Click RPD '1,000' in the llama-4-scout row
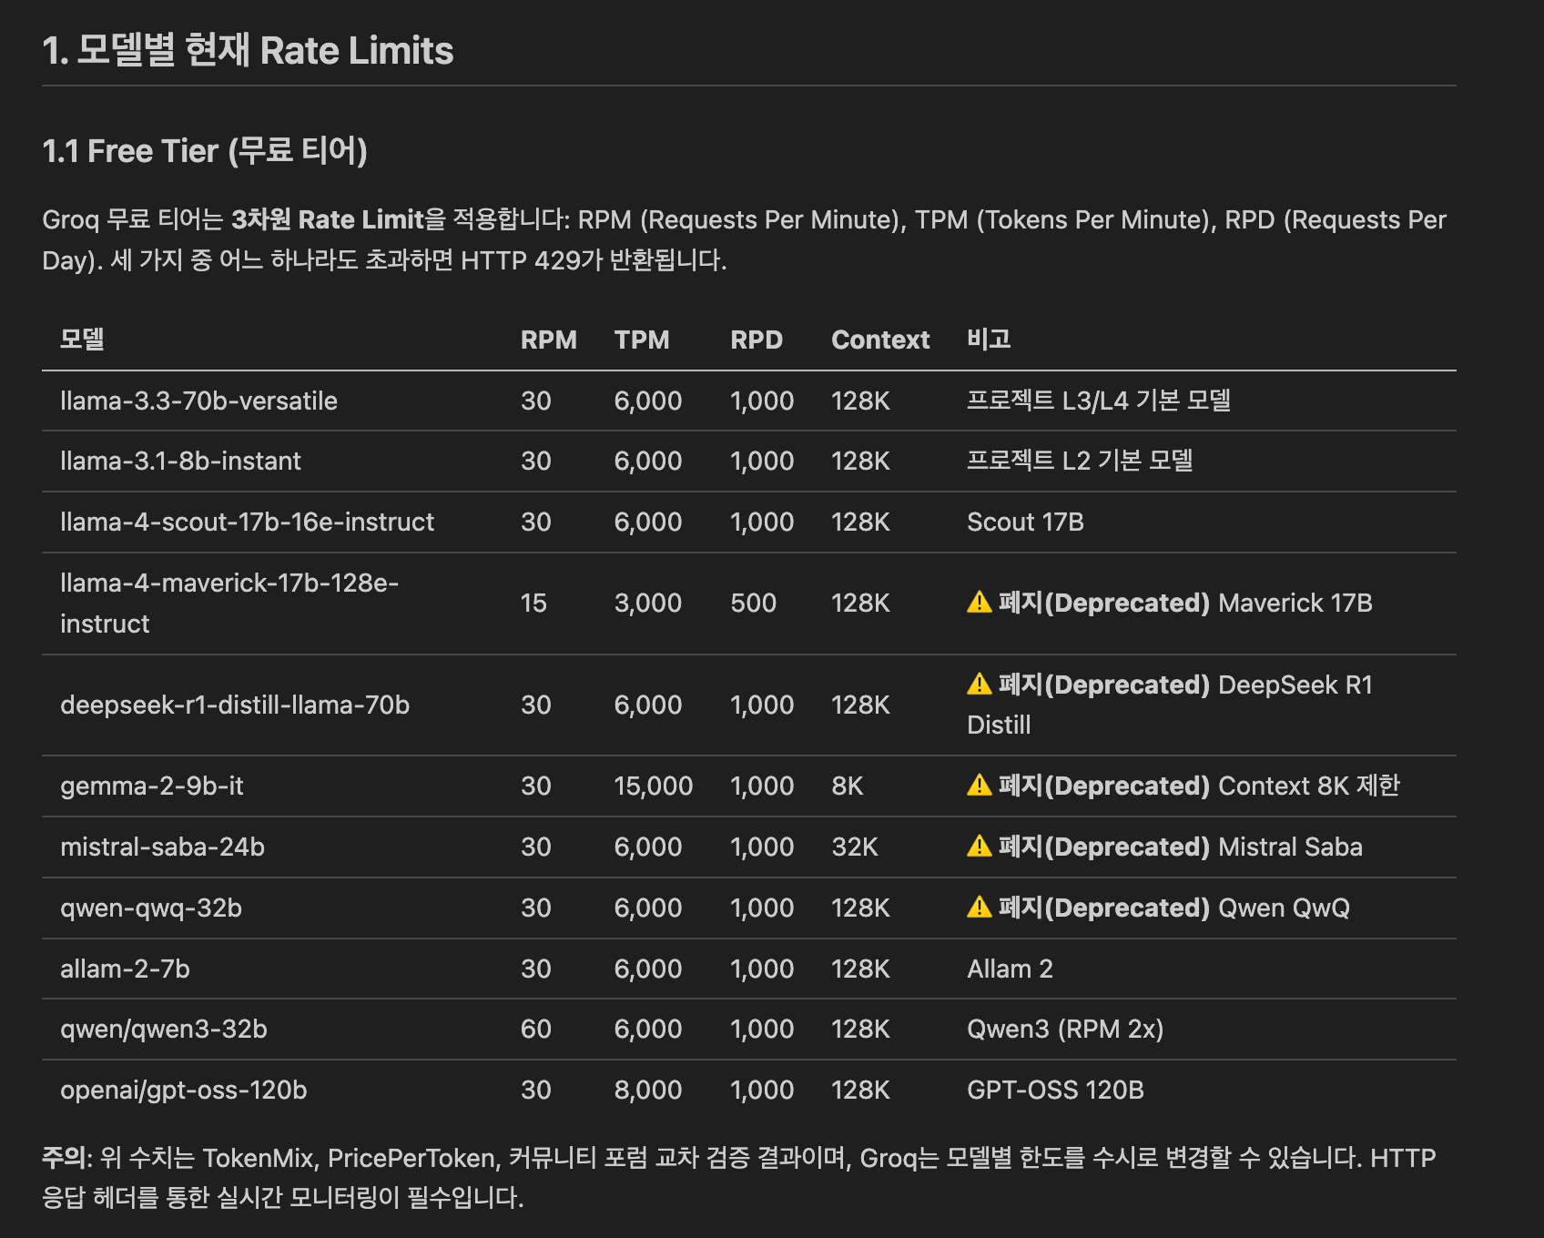Screen dimensions: 1544x1238 pos(762,522)
